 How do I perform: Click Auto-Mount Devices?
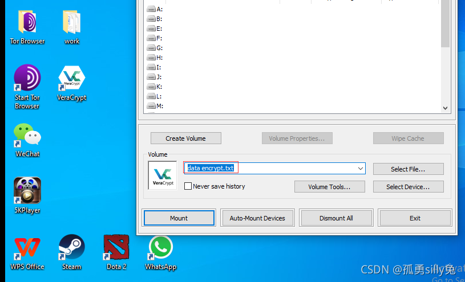257,218
